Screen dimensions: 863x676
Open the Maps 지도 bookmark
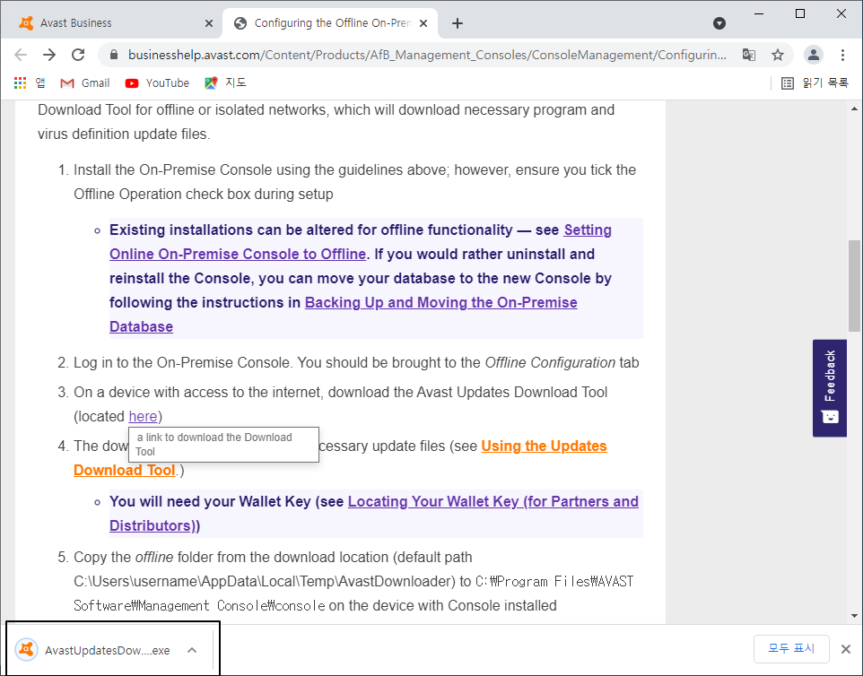226,83
